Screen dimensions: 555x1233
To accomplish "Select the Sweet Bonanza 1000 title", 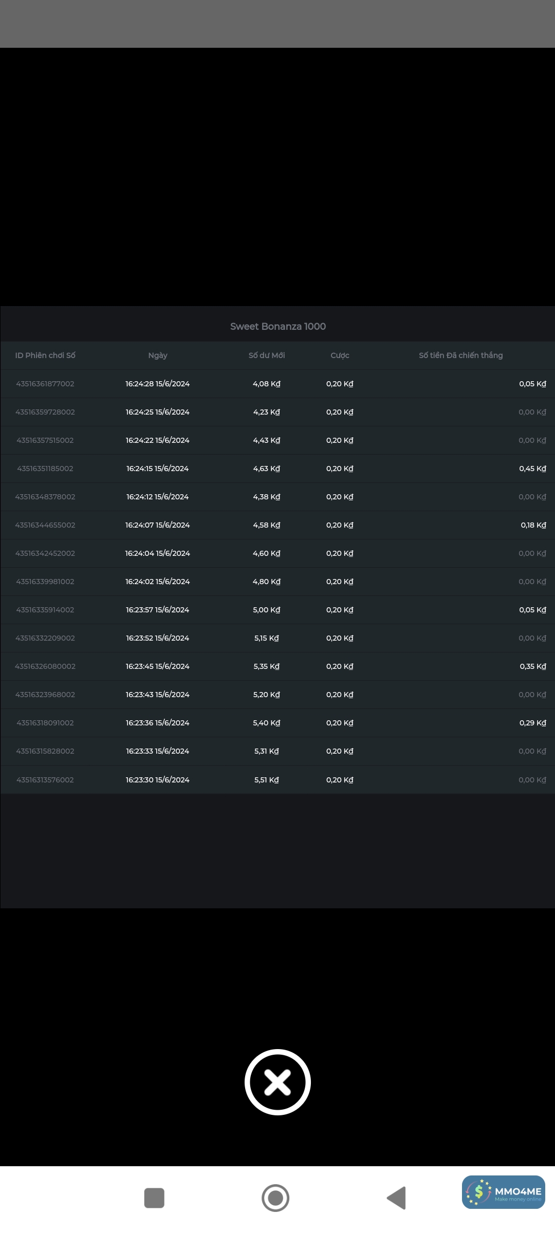I will pyautogui.click(x=277, y=326).
